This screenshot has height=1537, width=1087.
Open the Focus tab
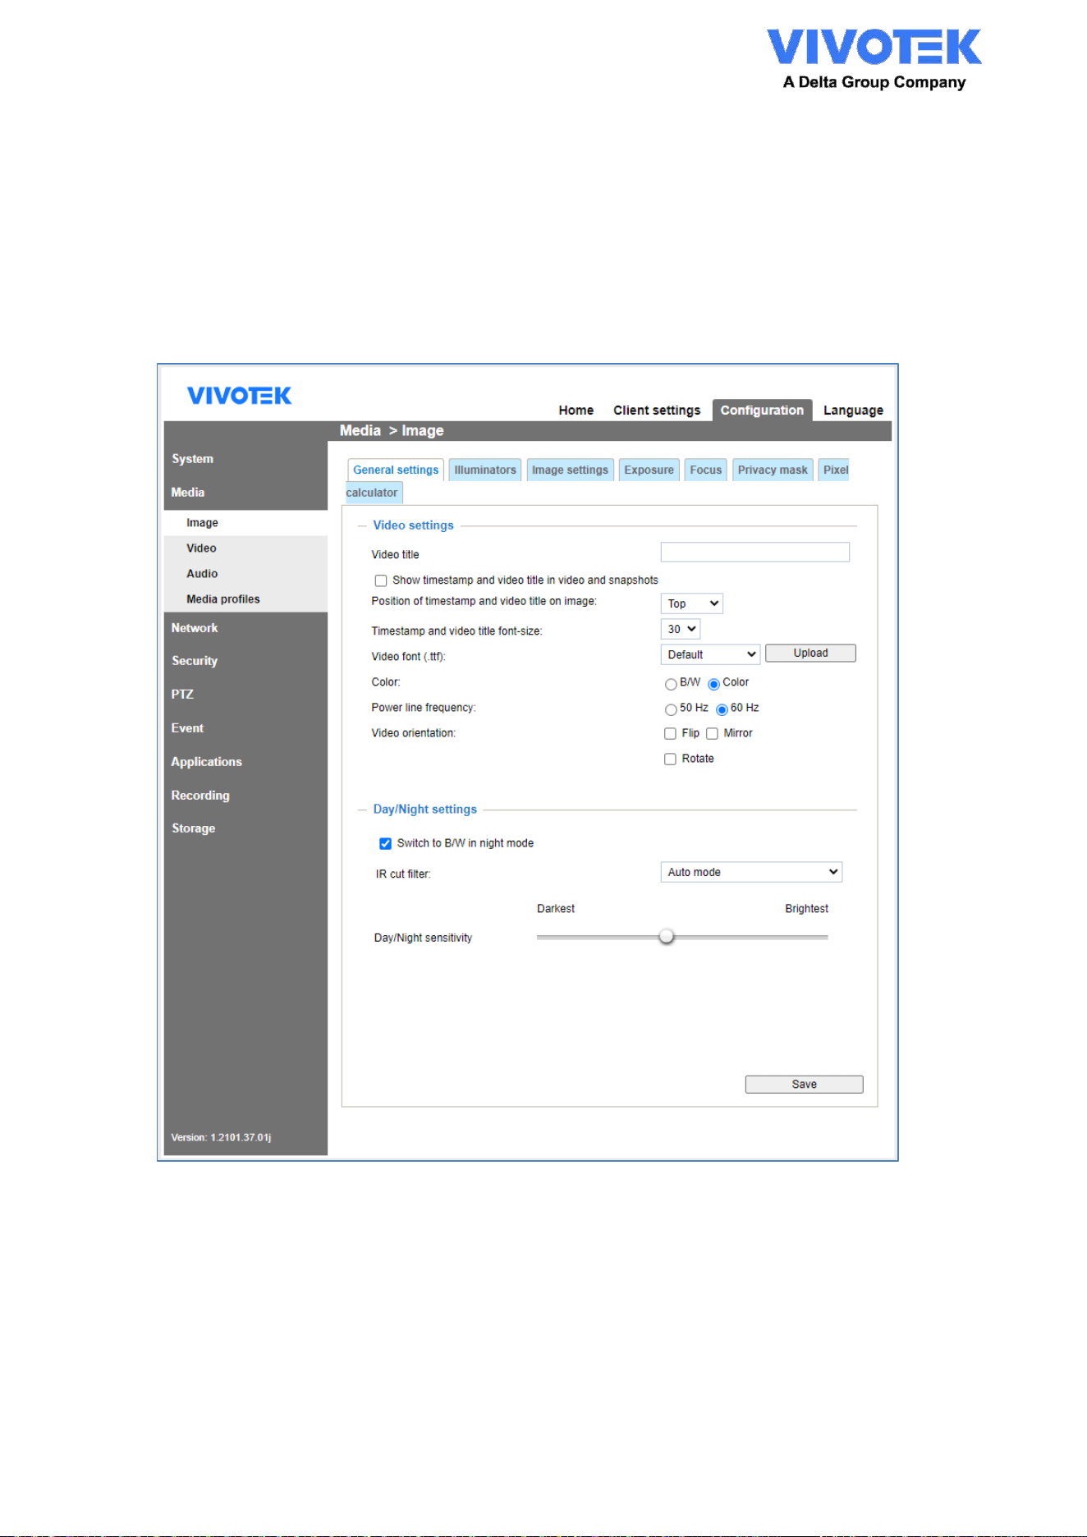(705, 470)
